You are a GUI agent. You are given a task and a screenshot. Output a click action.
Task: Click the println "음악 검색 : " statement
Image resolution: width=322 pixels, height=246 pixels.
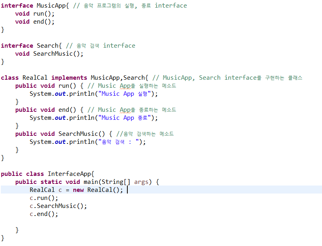pos(88,142)
